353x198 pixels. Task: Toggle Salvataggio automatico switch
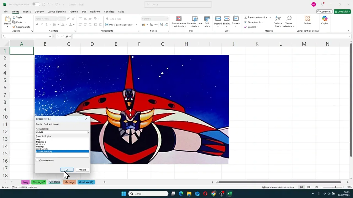click(36, 4)
